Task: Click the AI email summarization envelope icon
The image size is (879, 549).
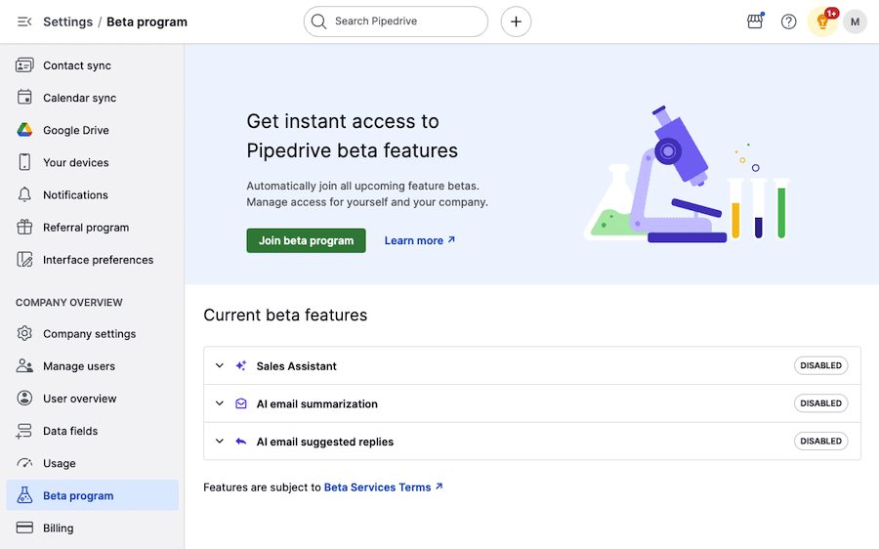Action: tap(241, 403)
